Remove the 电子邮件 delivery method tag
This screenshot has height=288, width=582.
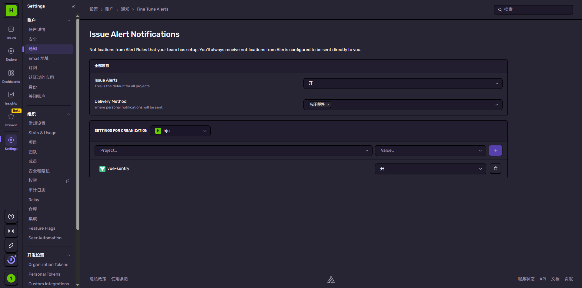point(328,105)
